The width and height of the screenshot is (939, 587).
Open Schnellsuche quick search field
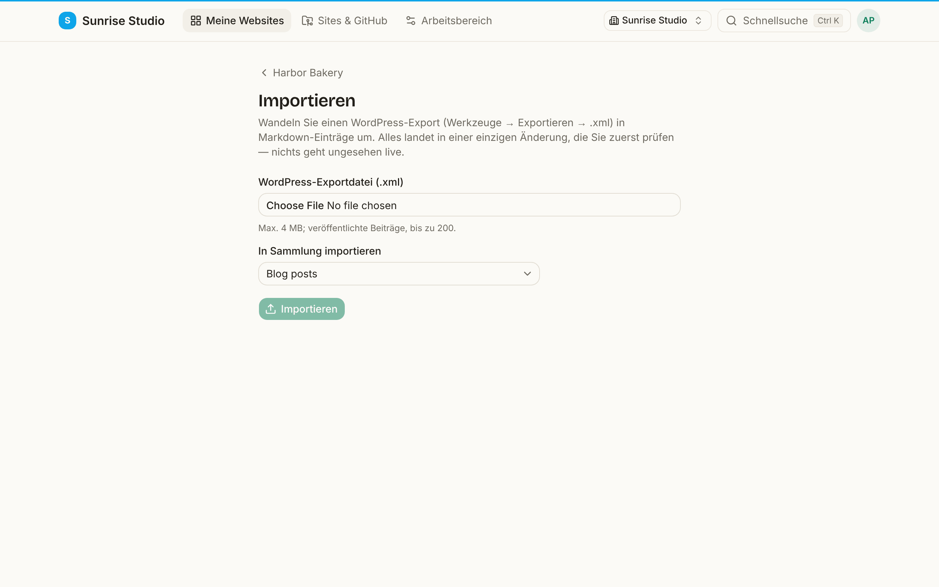784,21
